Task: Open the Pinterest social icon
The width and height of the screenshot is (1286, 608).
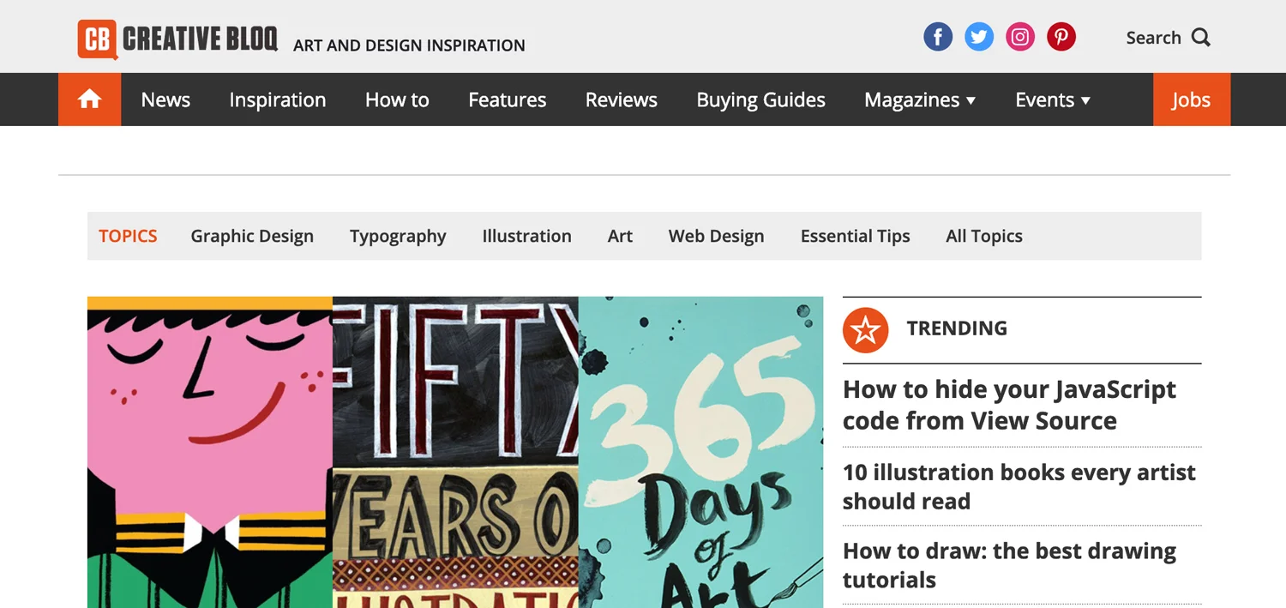Action: click(x=1061, y=37)
